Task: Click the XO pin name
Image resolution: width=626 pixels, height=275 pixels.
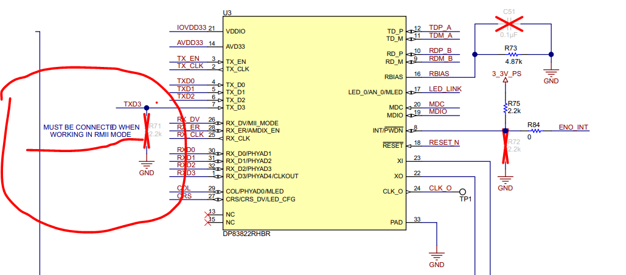Action: (399, 176)
